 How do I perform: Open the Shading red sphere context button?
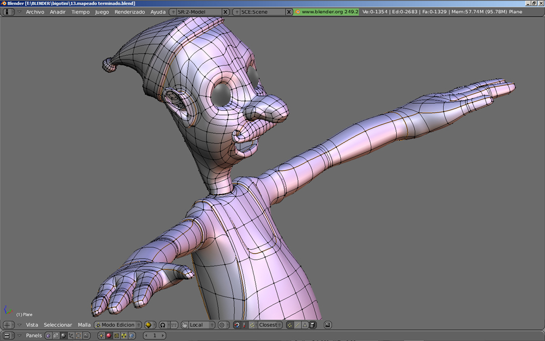pos(109,336)
